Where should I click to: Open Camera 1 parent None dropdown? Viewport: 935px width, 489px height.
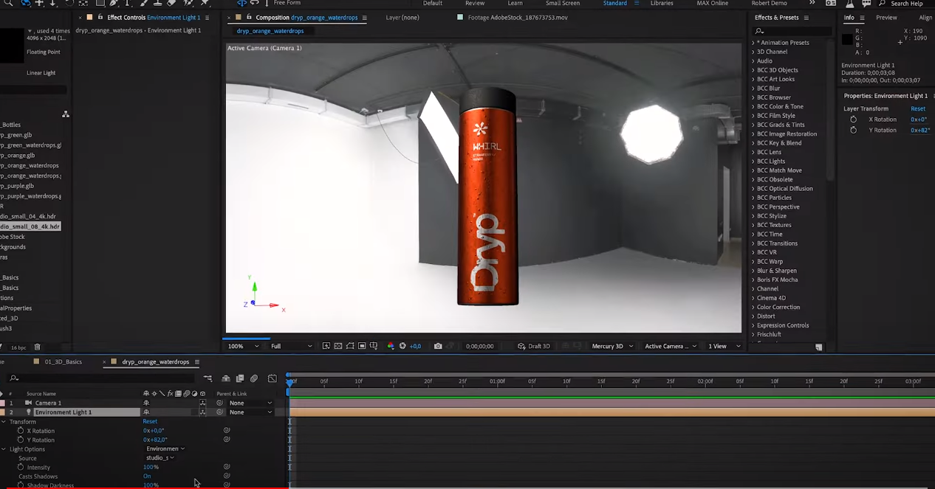tap(250, 403)
